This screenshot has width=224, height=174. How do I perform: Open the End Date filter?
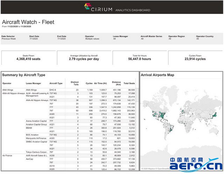[62, 37]
